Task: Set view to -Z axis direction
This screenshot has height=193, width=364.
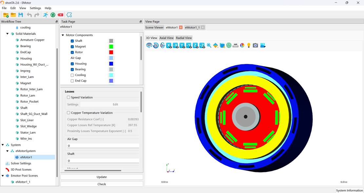Action: [202, 45]
